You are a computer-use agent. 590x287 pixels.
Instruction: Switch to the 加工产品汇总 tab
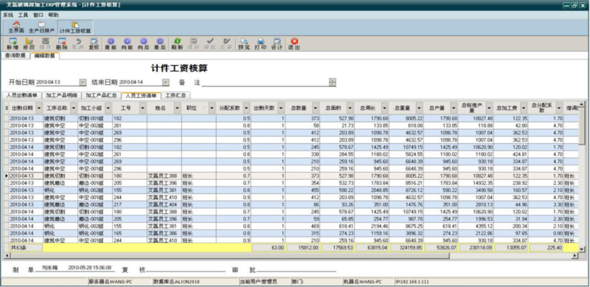click(x=101, y=95)
